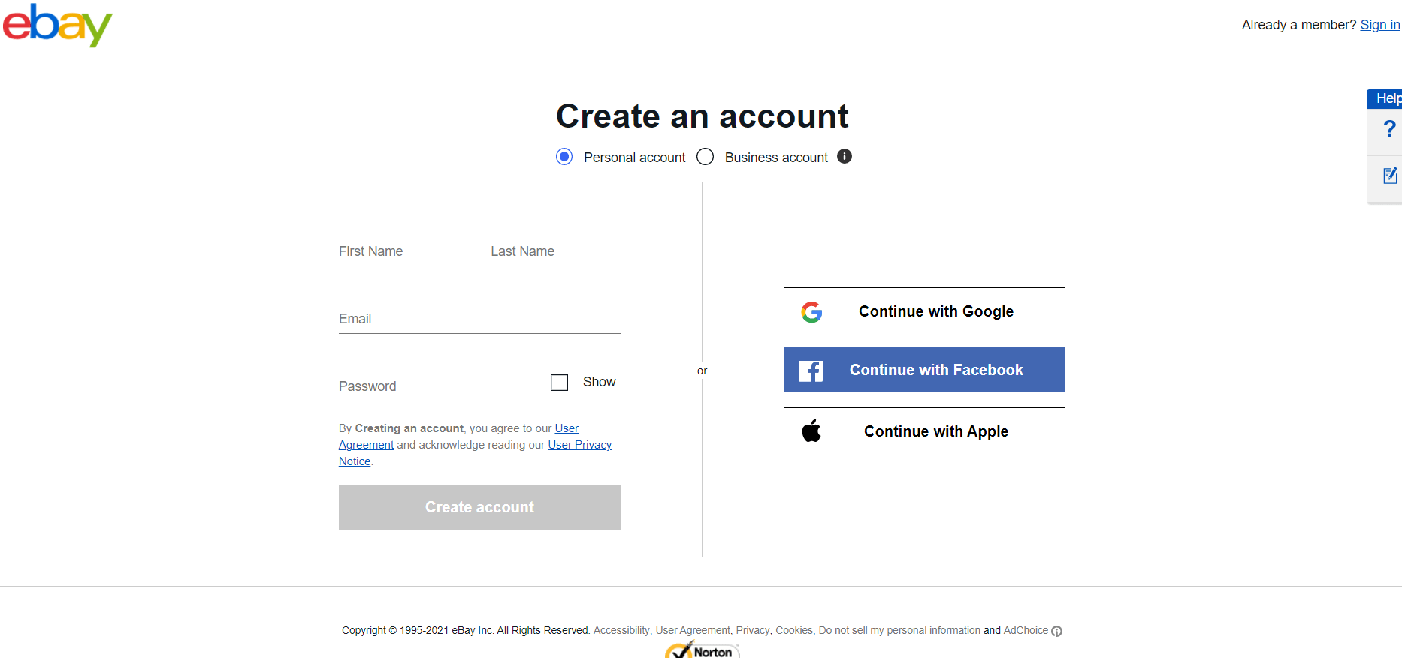1402x658 pixels.
Task: Select the Business account radio button
Action: [705, 156]
